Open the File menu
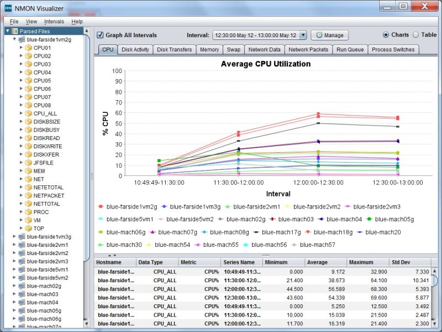The height and width of the screenshot is (332, 442). click(x=14, y=22)
